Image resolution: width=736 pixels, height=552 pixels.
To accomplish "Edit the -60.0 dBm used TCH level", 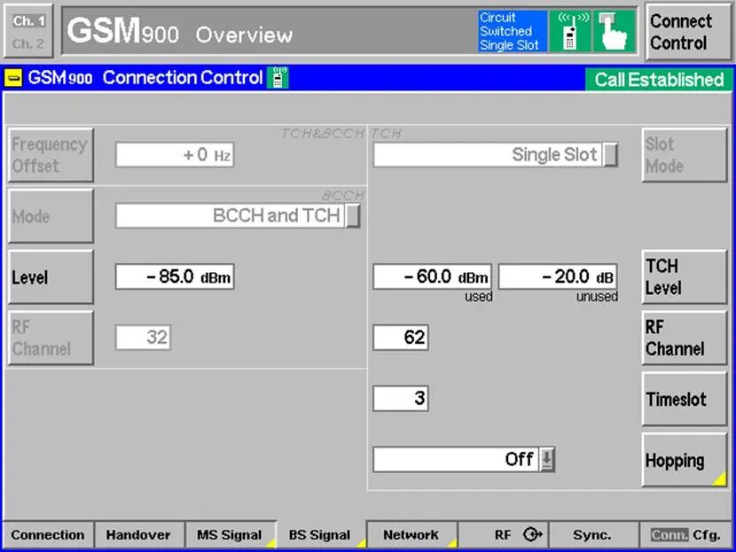I will pyautogui.click(x=433, y=276).
